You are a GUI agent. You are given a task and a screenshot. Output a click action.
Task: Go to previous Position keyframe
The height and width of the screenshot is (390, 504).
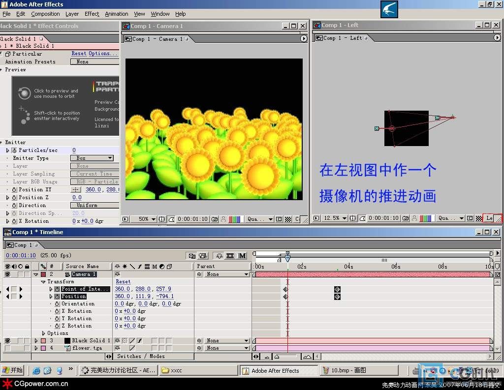tap(7, 297)
